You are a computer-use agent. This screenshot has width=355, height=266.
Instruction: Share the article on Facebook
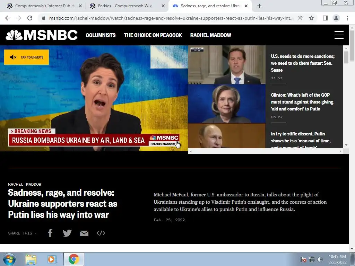(x=50, y=233)
